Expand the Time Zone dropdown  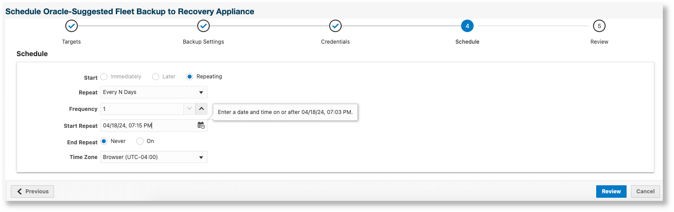click(x=153, y=157)
